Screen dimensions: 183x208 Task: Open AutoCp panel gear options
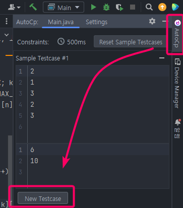click(x=152, y=21)
